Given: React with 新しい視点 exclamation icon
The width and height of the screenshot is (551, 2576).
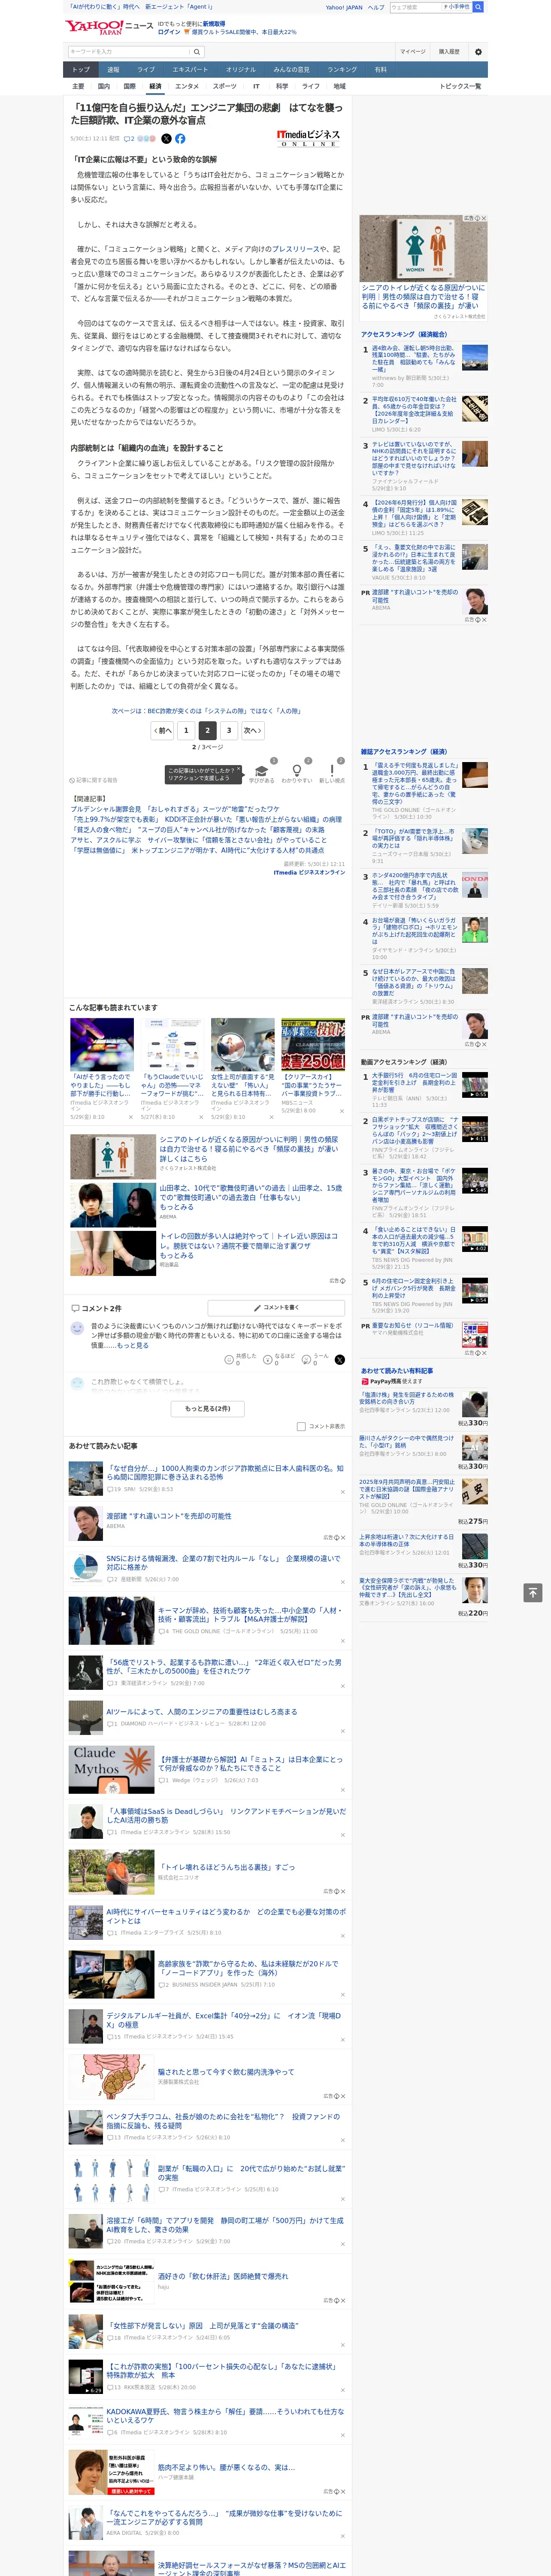Looking at the screenshot, I should coord(332,771).
